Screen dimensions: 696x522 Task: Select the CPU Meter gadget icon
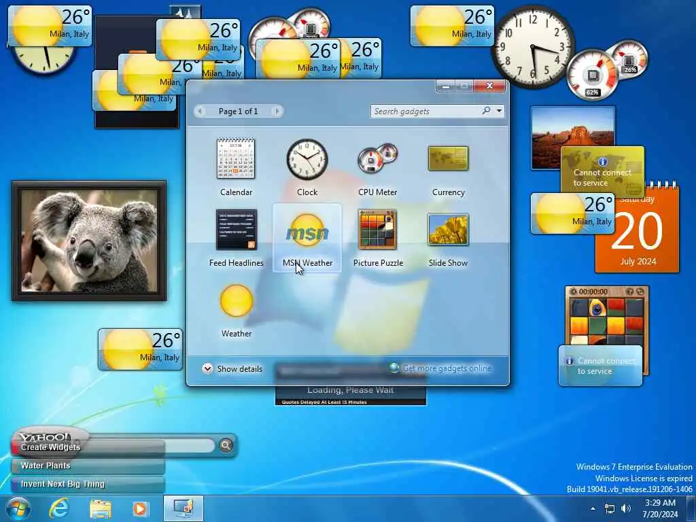tap(378, 158)
